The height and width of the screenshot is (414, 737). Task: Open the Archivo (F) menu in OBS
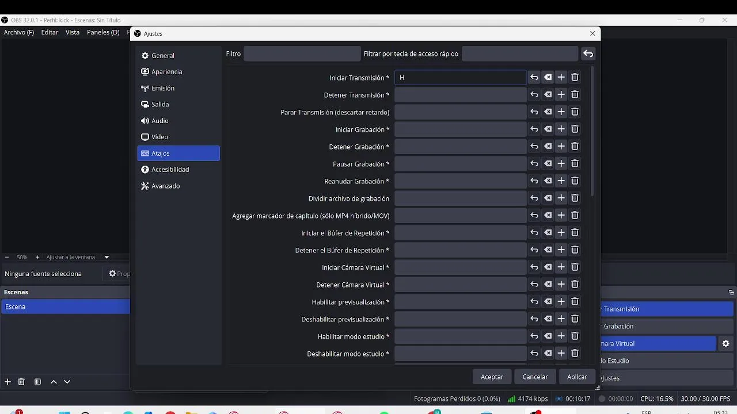(x=19, y=32)
